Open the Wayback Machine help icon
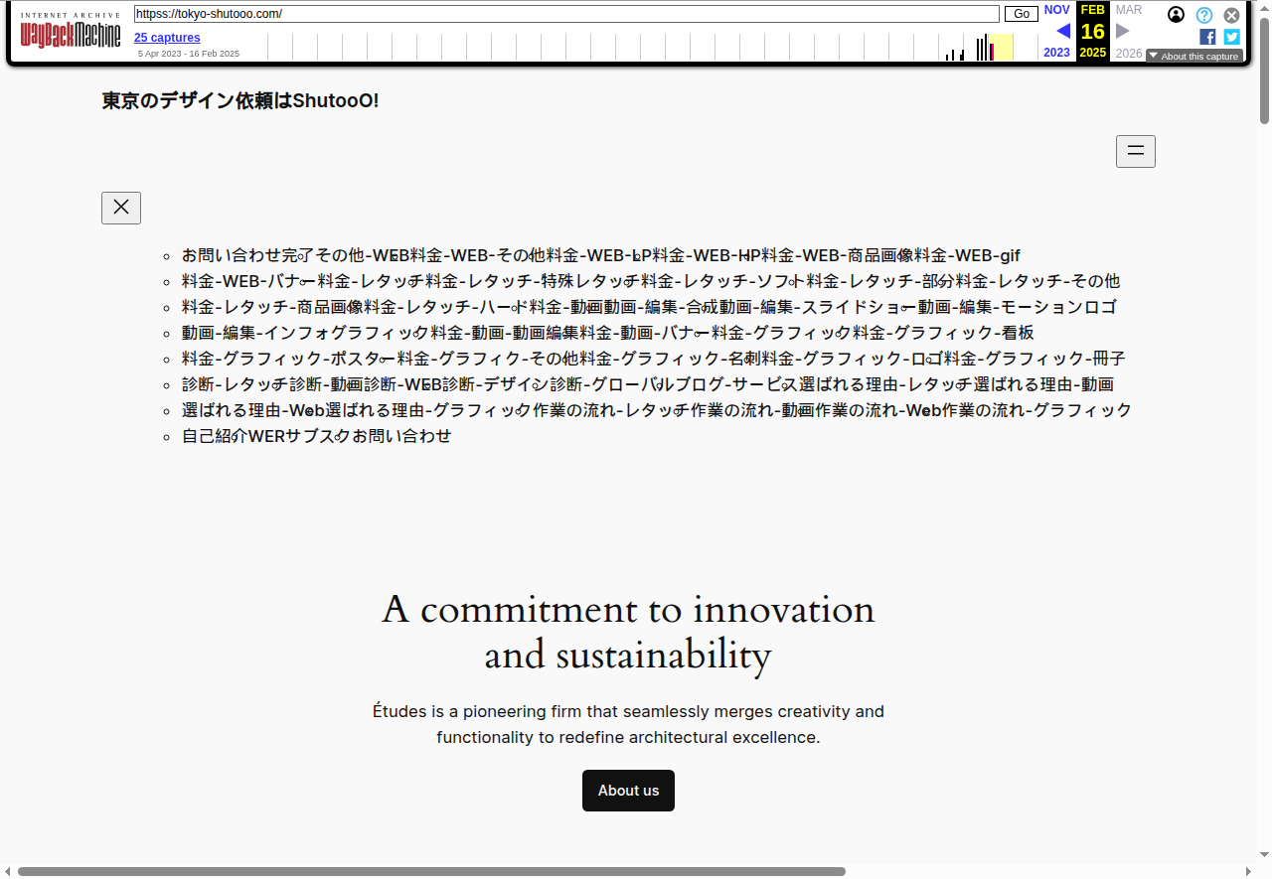The height and width of the screenshot is (879, 1272). (x=1203, y=15)
